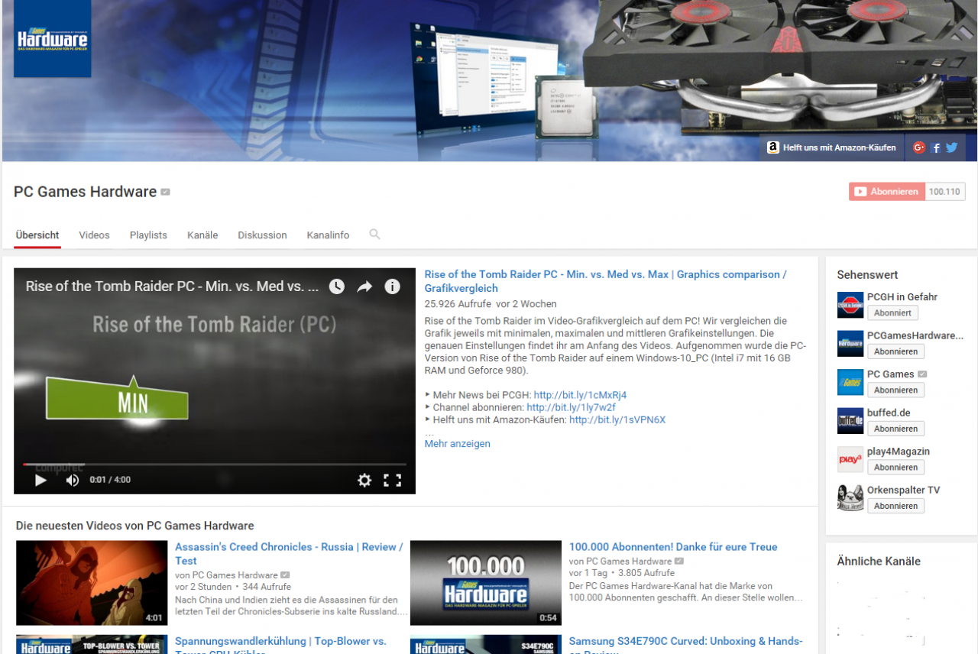Subscribe to Orkenspalter TV channel
Viewport: 978px width, 654px height.
click(x=895, y=506)
